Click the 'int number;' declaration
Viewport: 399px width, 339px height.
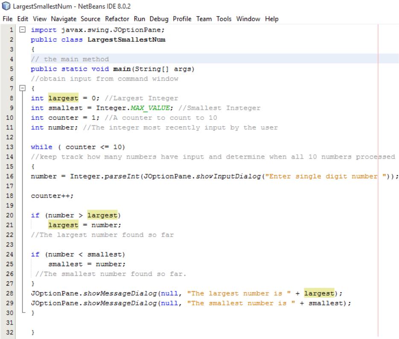pyautogui.click(x=54, y=127)
